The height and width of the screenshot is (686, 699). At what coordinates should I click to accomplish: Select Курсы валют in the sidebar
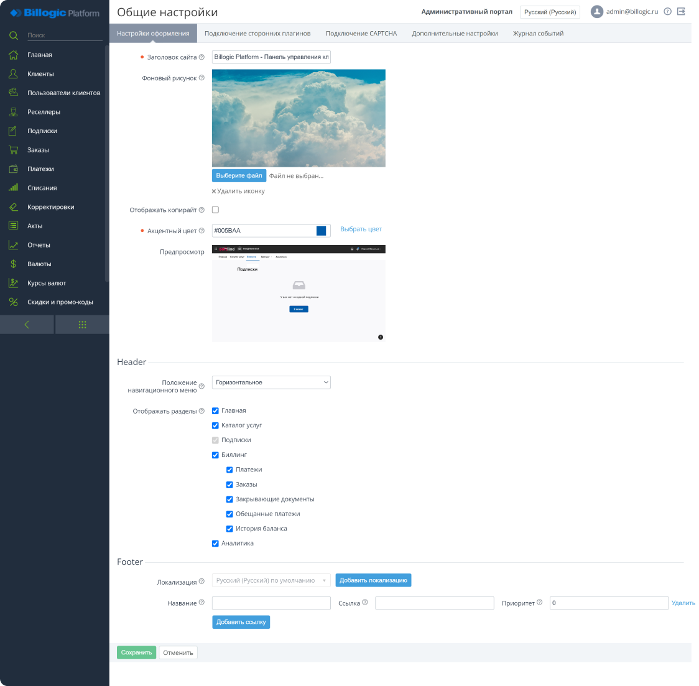coord(42,283)
